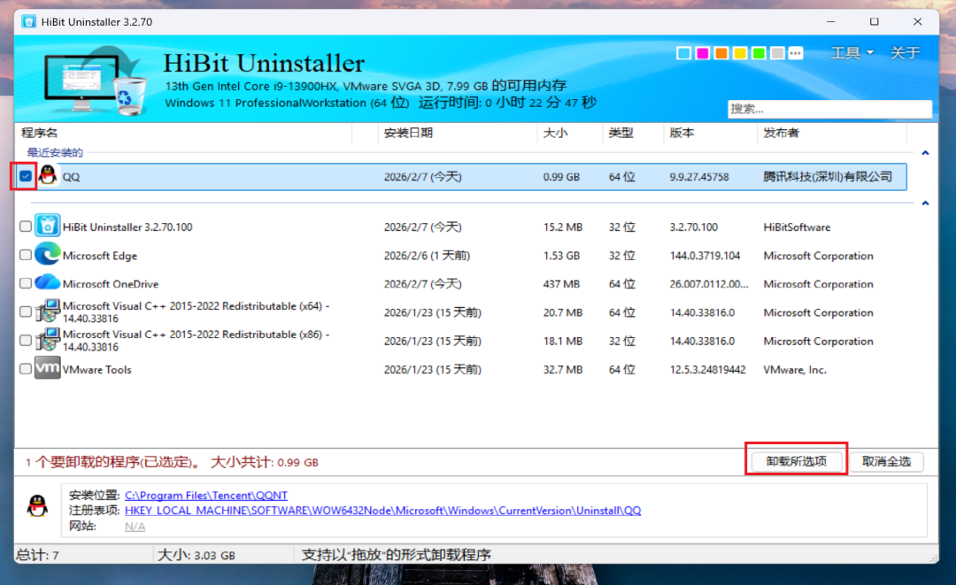Click the N/A website link
This screenshot has width=956, height=585.
point(135,527)
